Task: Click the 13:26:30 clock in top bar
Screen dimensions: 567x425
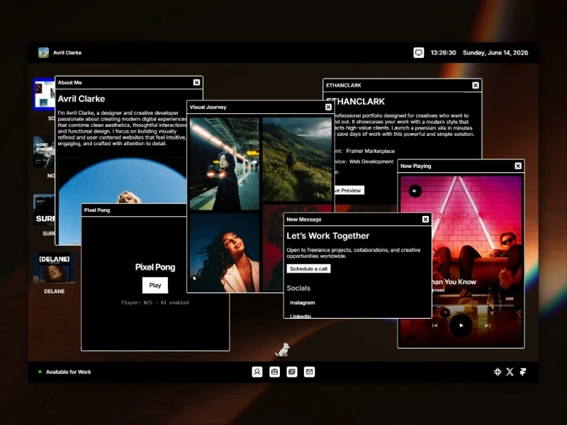Action: click(443, 52)
